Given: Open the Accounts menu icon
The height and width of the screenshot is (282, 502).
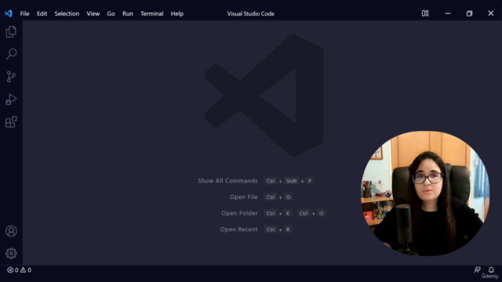Looking at the screenshot, I should [11, 231].
